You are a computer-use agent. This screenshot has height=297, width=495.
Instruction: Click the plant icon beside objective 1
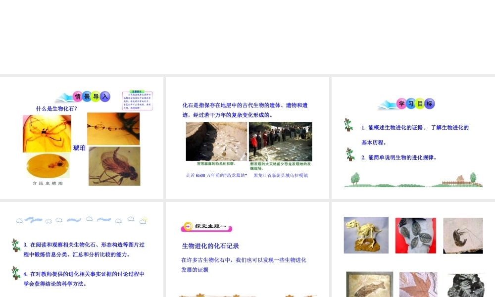348,125
